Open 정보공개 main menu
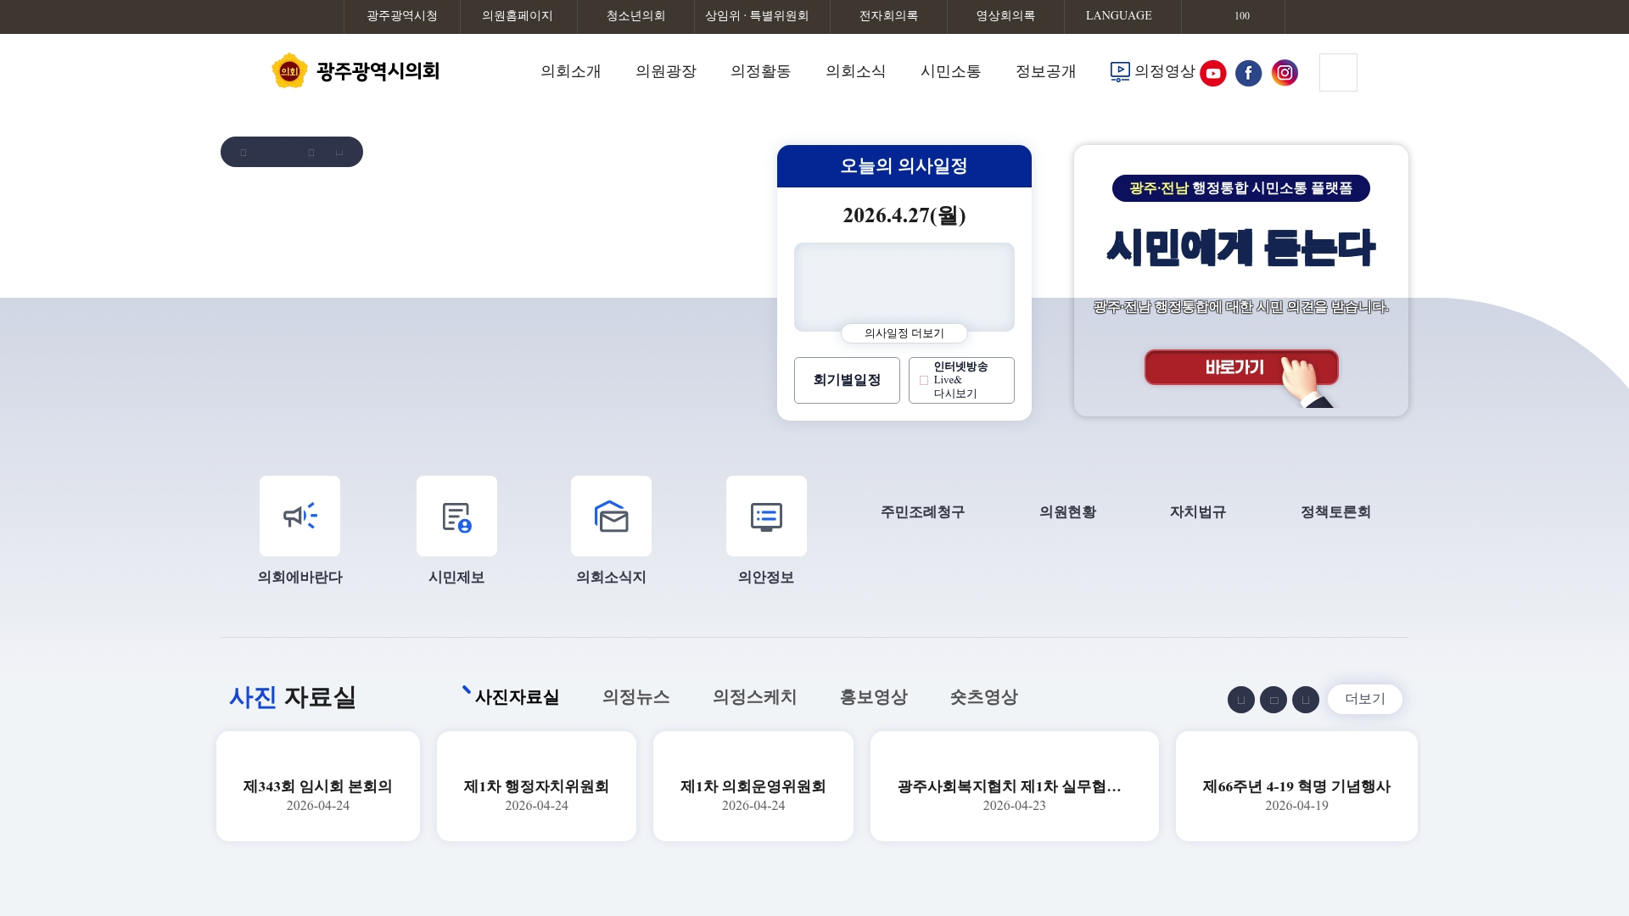The image size is (1629, 916). (x=1046, y=72)
